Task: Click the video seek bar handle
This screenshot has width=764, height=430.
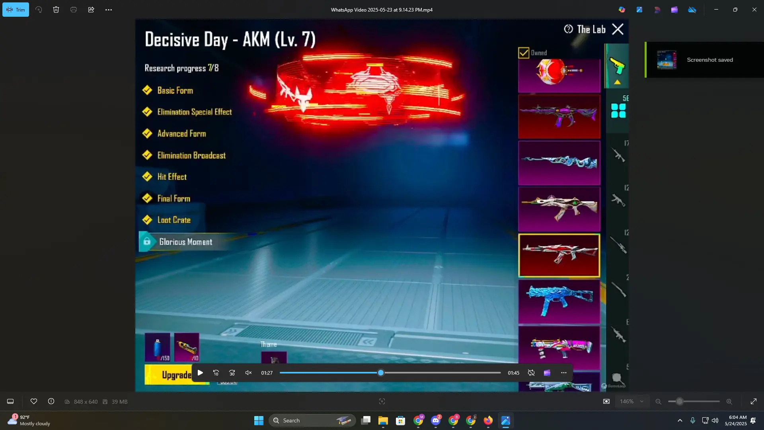Action: point(381,373)
